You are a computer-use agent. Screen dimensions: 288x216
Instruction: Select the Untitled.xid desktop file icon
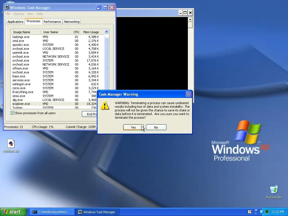11,146
